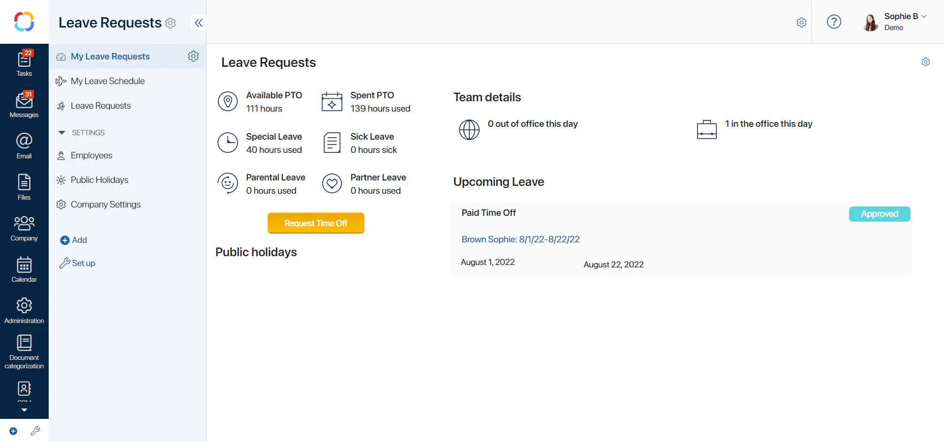Click gear icon beside Leave Requests title
This screenshot has height=442, width=944.
tap(171, 23)
